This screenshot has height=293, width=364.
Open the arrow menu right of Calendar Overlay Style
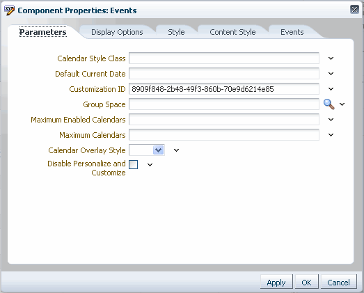(176, 150)
